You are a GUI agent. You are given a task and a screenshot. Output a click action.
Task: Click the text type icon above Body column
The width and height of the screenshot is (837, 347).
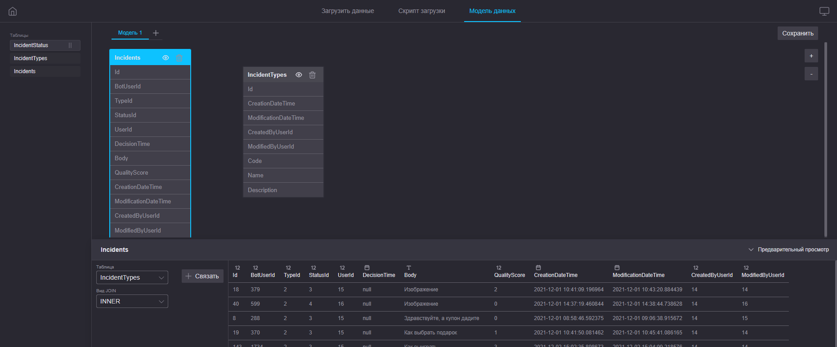(x=409, y=268)
